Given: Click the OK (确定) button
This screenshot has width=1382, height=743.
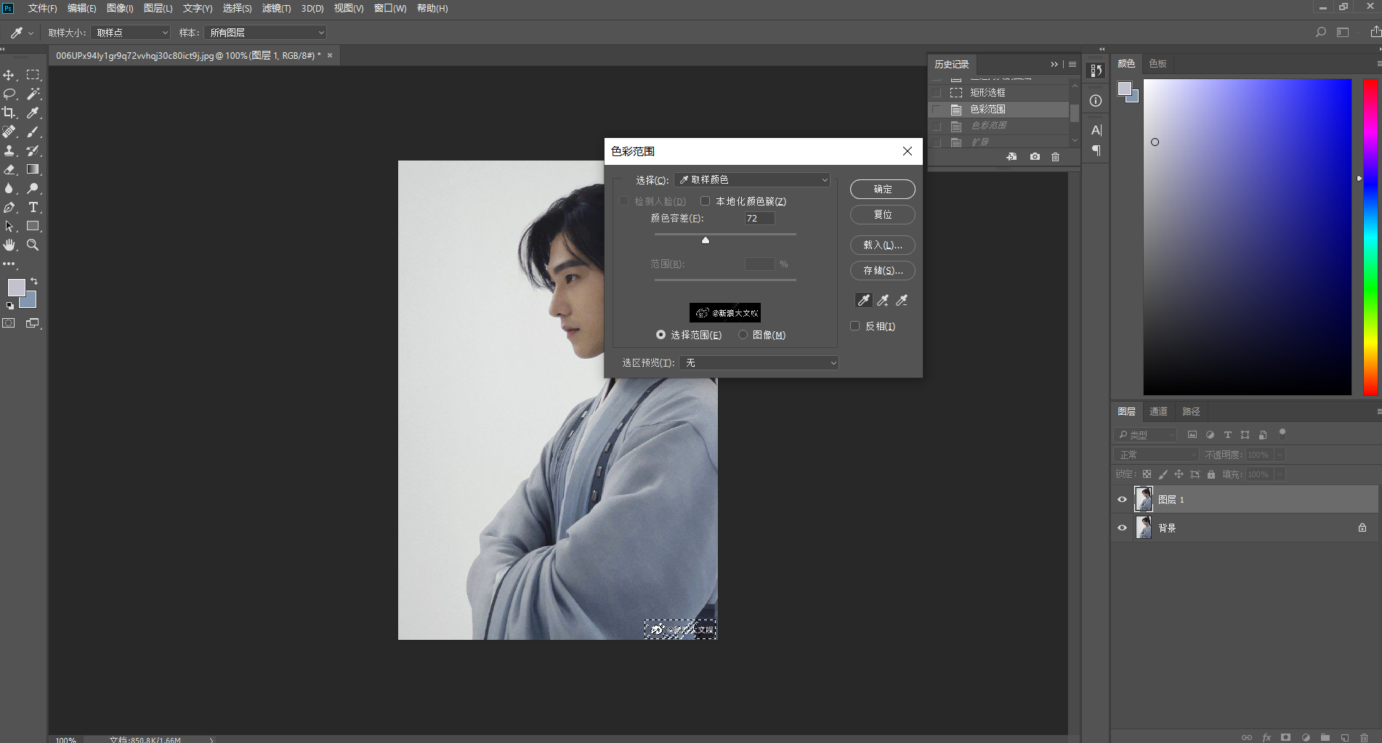Looking at the screenshot, I should [882, 189].
